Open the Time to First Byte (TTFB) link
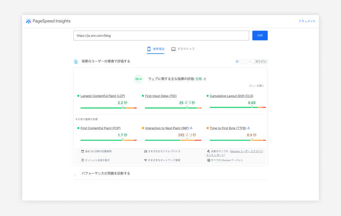 (x=228, y=128)
